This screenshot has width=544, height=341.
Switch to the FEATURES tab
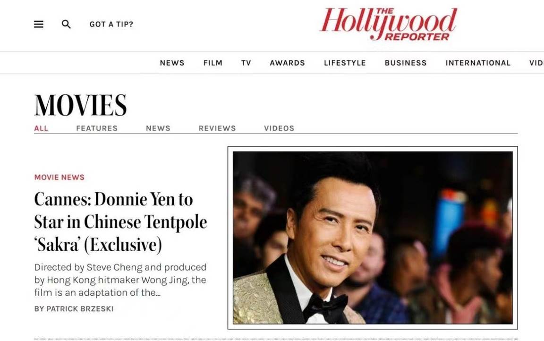tap(97, 128)
